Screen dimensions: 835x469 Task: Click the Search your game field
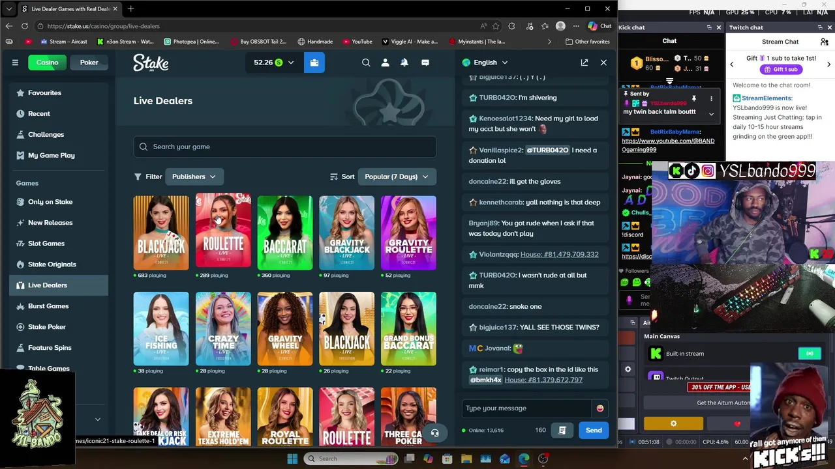click(x=285, y=147)
